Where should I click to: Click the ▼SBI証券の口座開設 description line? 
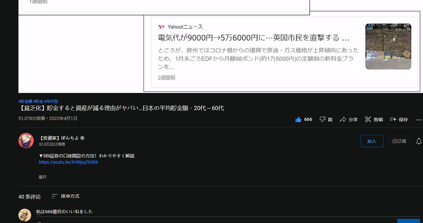pos(86,156)
